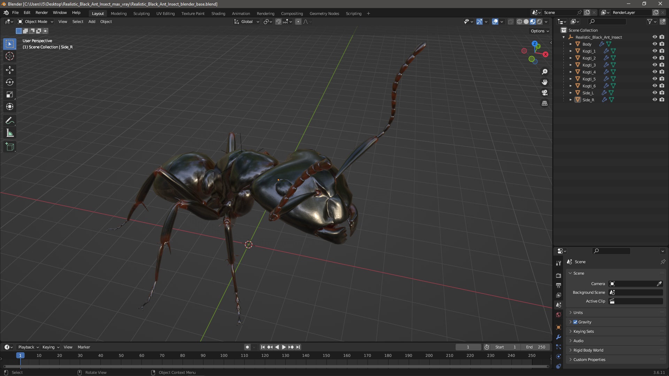Expand the Body tree item
669x376 pixels.
(x=571, y=44)
